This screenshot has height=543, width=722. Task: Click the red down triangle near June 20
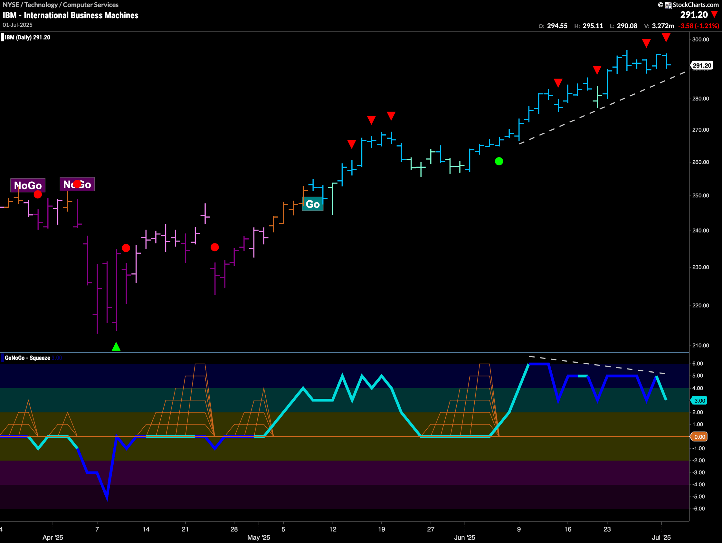[x=597, y=70]
